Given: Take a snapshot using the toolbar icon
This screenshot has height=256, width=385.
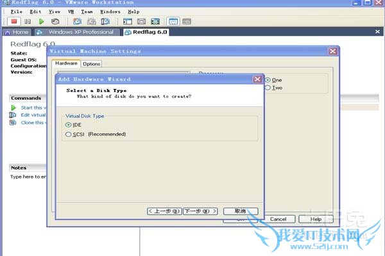Looking at the screenshot, I should (x=77, y=21).
